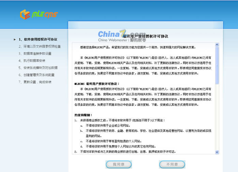The height and width of the screenshot is (172, 238).
Task: Click item 2 about 出租、出售、抵押
Action: (x=125, y=152)
